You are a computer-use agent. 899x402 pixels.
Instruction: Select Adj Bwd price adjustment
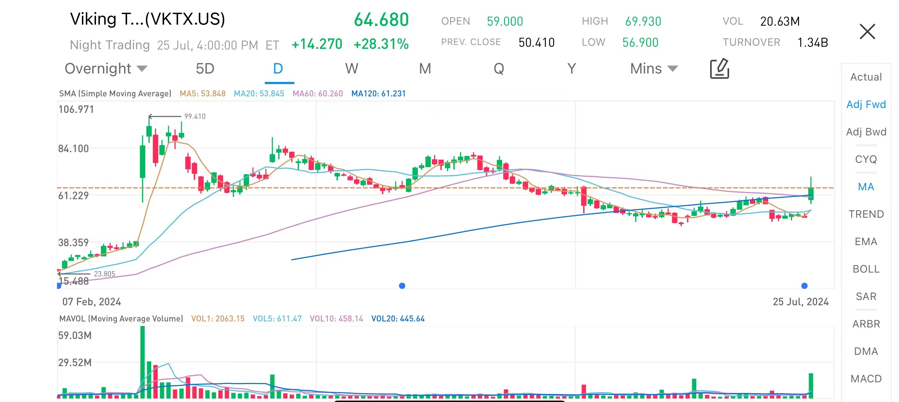click(866, 132)
